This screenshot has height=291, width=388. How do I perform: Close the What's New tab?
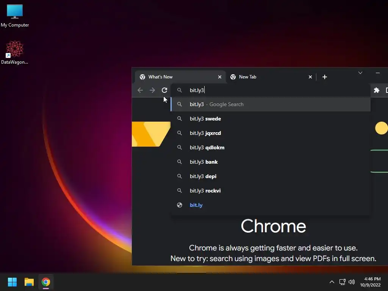point(219,77)
